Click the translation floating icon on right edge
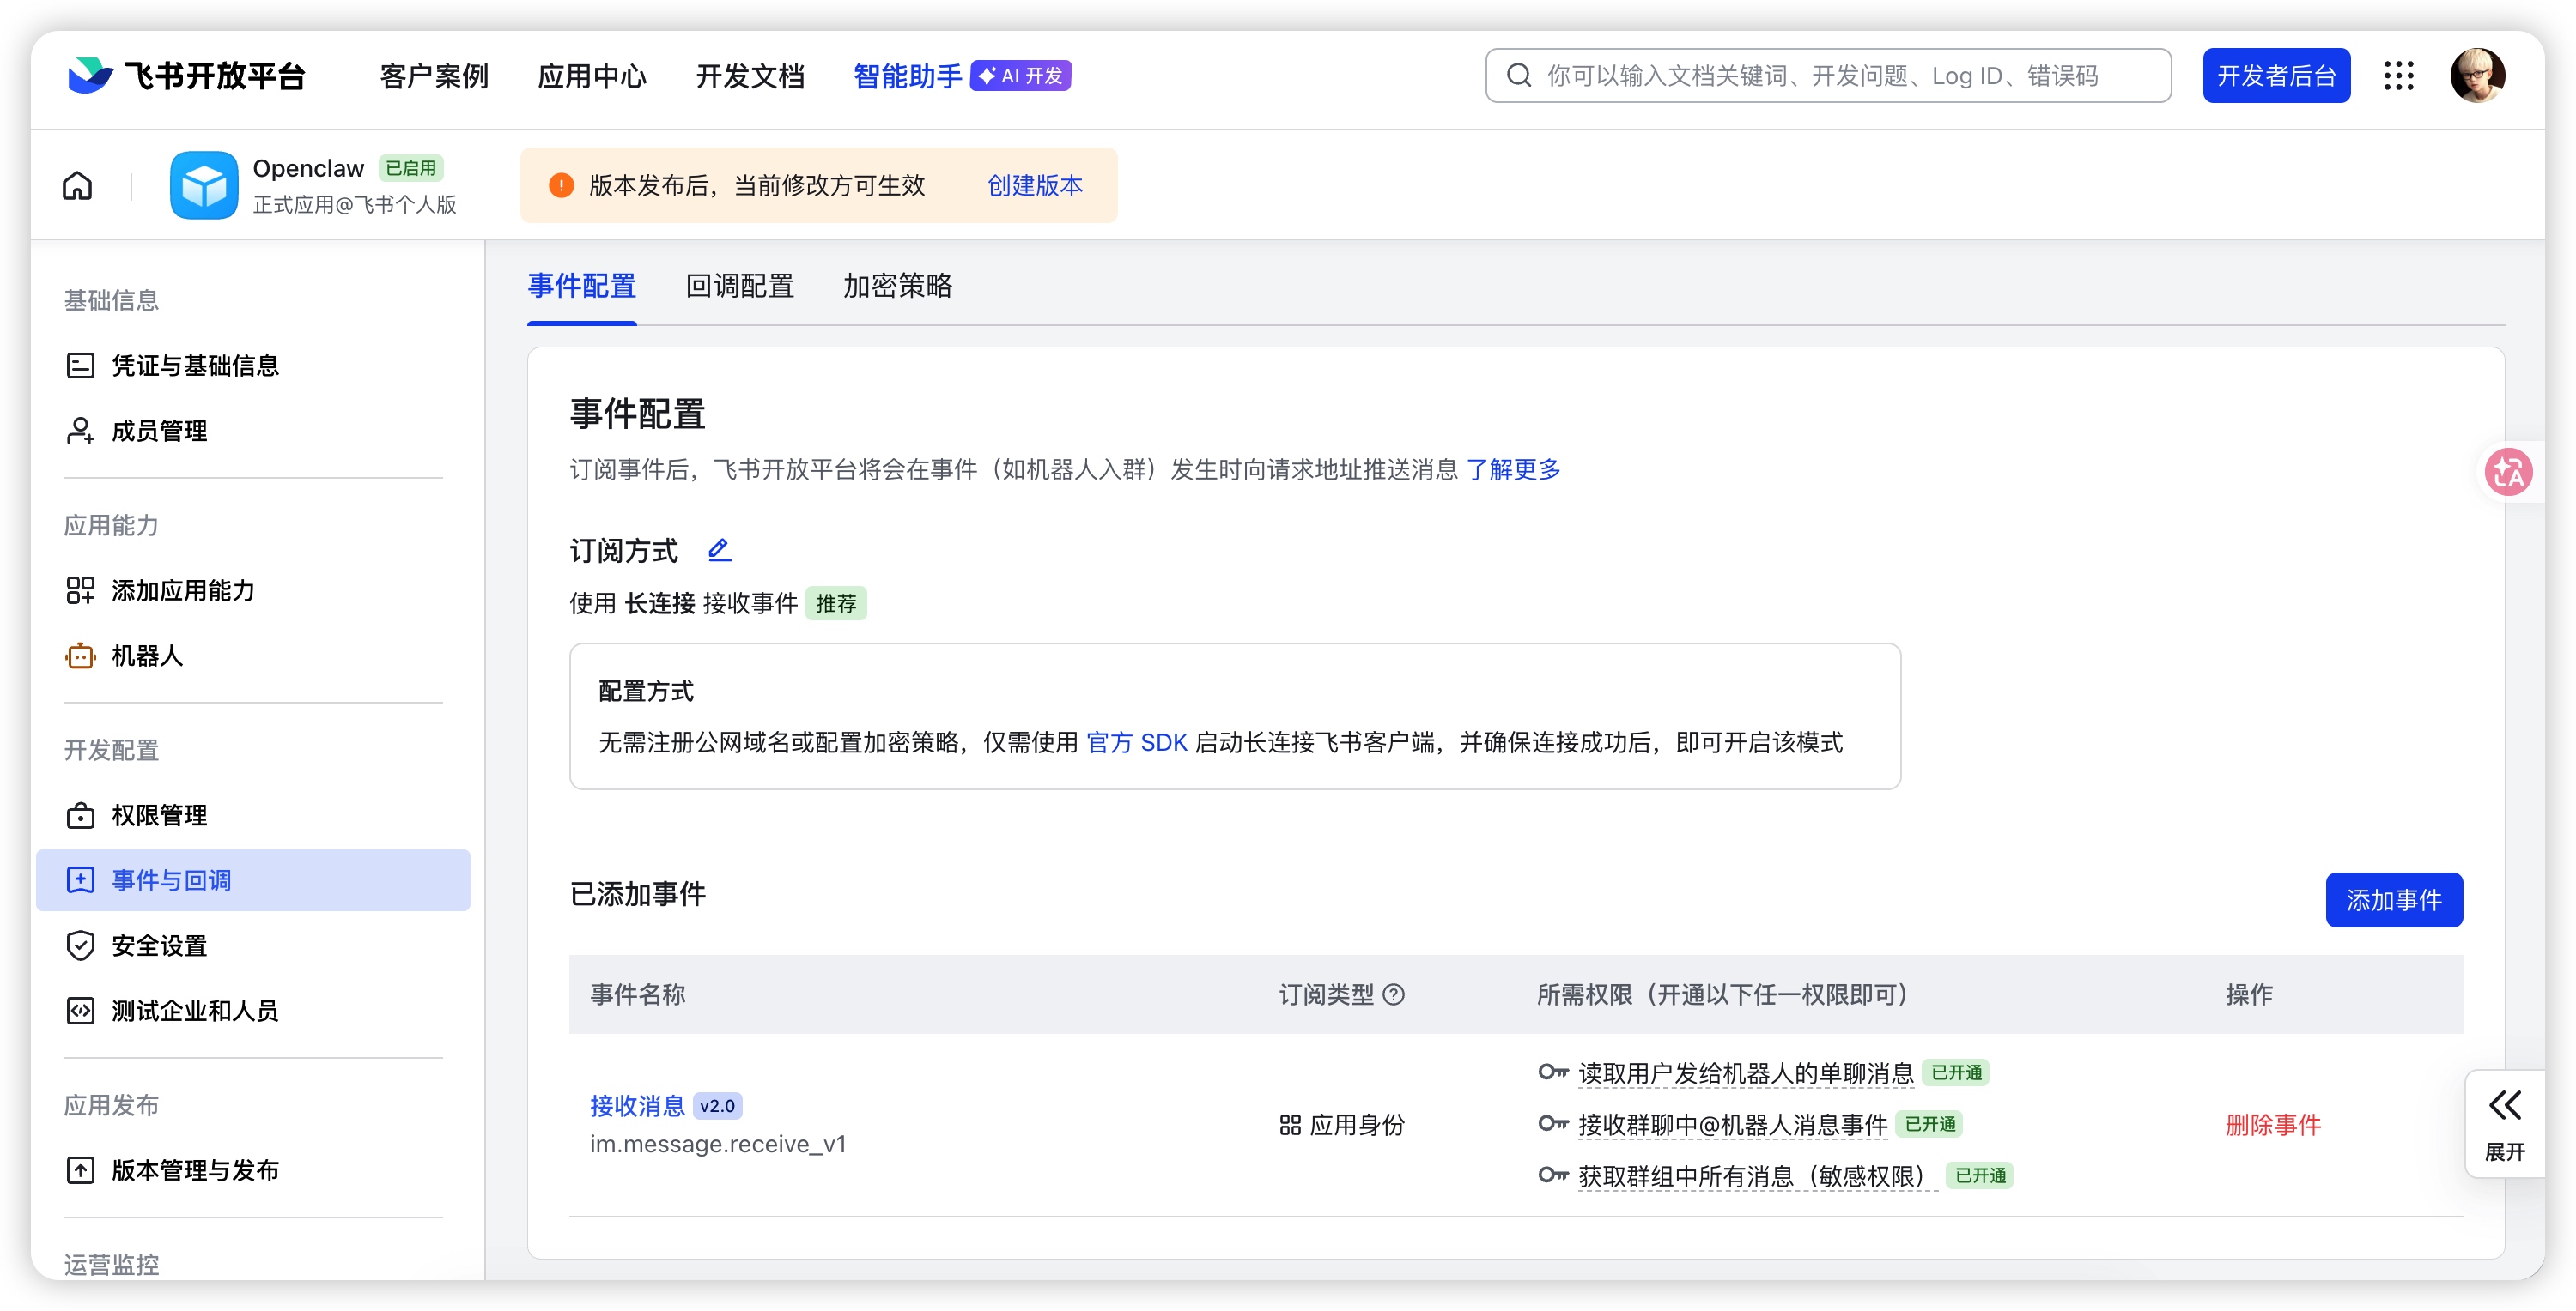 coord(2508,472)
